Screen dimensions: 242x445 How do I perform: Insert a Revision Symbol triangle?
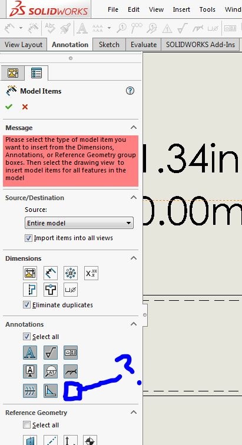[x=167, y=28]
